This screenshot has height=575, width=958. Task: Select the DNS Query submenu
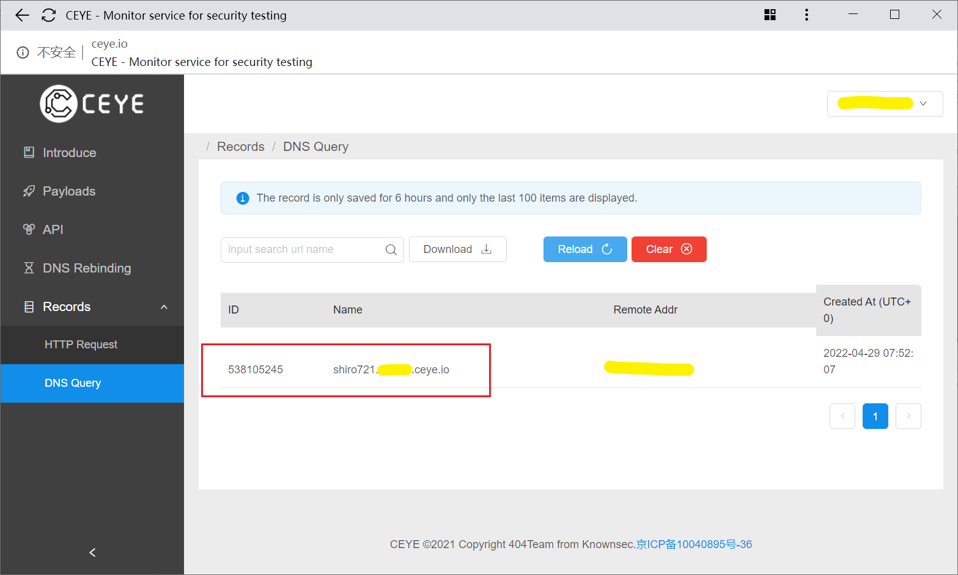click(92, 383)
